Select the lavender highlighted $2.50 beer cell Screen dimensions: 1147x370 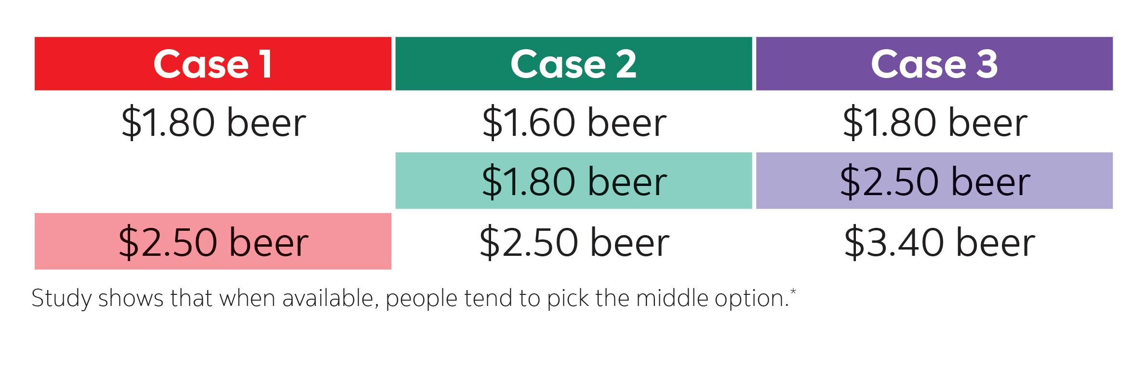[934, 181]
